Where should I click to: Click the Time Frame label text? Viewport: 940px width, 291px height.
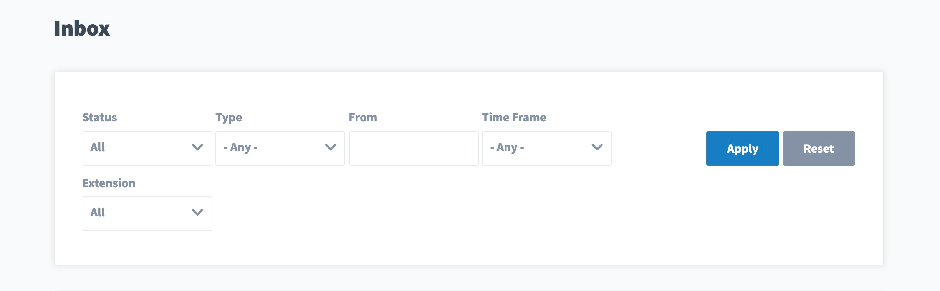pos(514,118)
